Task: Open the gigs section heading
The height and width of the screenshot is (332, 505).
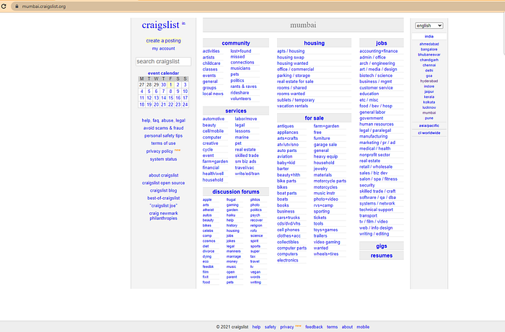Action: pos(382,246)
